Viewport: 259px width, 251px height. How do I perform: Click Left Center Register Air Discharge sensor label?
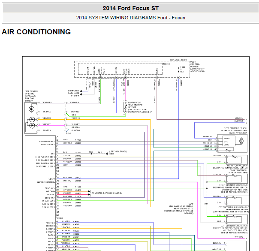point(230,229)
